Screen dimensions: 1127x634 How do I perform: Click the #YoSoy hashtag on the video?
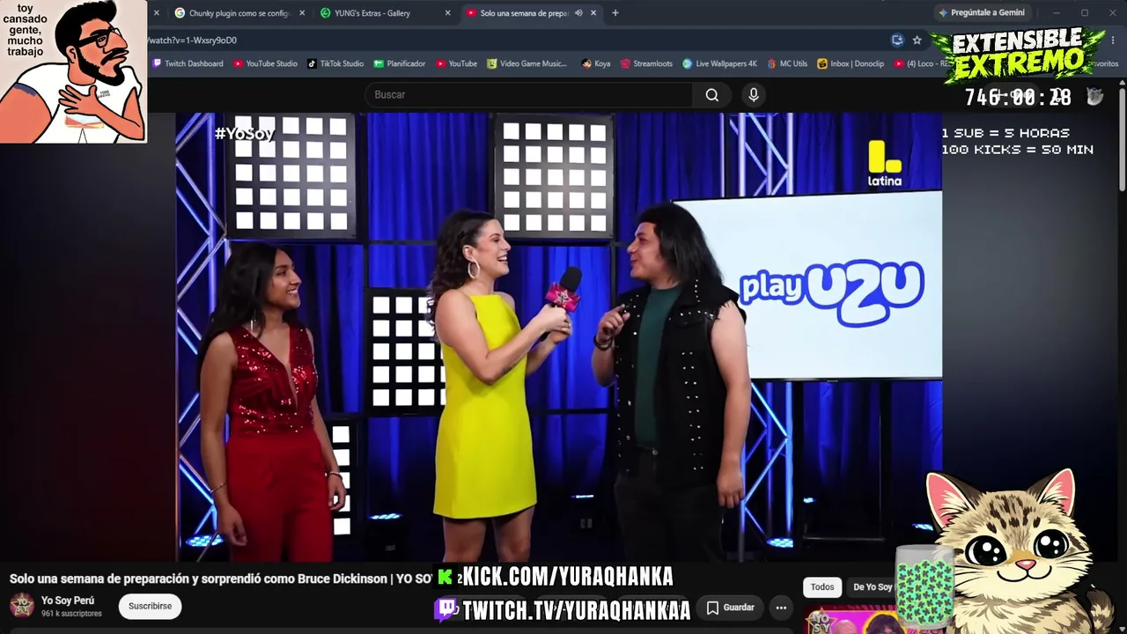tap(245, 134)
